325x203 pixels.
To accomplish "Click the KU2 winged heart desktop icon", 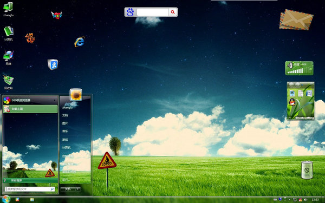I will pos(56,15).
